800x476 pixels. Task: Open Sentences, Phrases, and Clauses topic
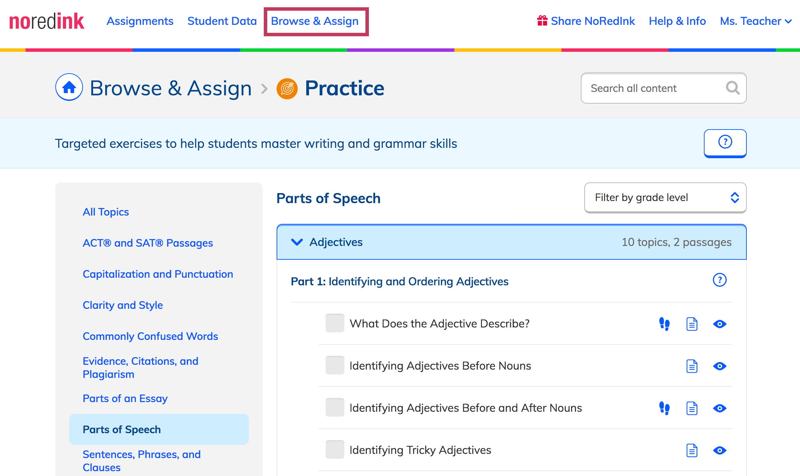coord(142,461)
